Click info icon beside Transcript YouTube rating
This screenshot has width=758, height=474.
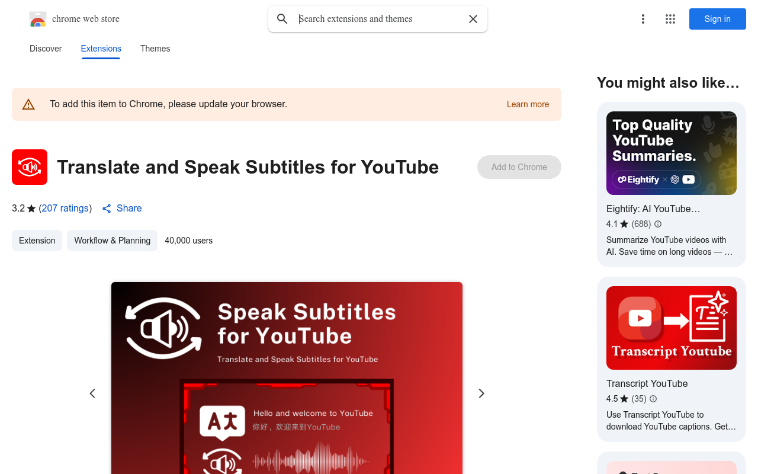point(653,399)
